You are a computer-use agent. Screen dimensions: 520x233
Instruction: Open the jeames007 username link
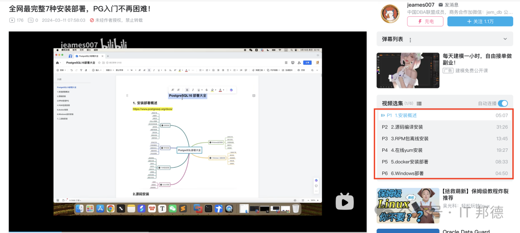click(x=420, y=5)
